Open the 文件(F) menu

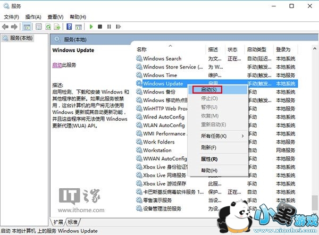11,17
